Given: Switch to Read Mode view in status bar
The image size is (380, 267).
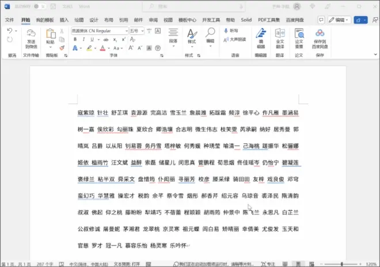Looking at the screenshot, I should [x=285, y=264].
